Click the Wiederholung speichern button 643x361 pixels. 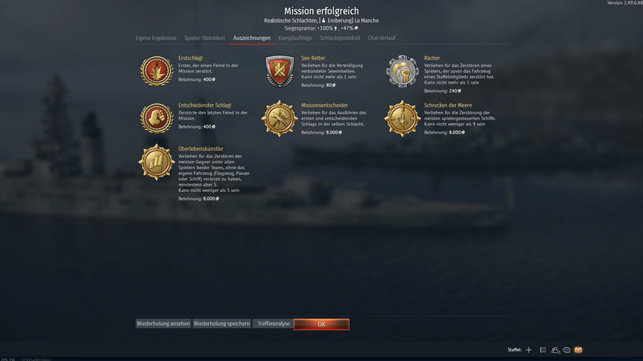pyautogui.click(x=221, y=324)
